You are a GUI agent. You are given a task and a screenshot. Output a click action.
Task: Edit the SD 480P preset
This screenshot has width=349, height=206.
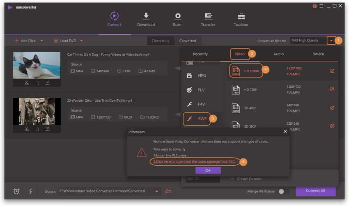pyautogui.click(x=332, y=108)
